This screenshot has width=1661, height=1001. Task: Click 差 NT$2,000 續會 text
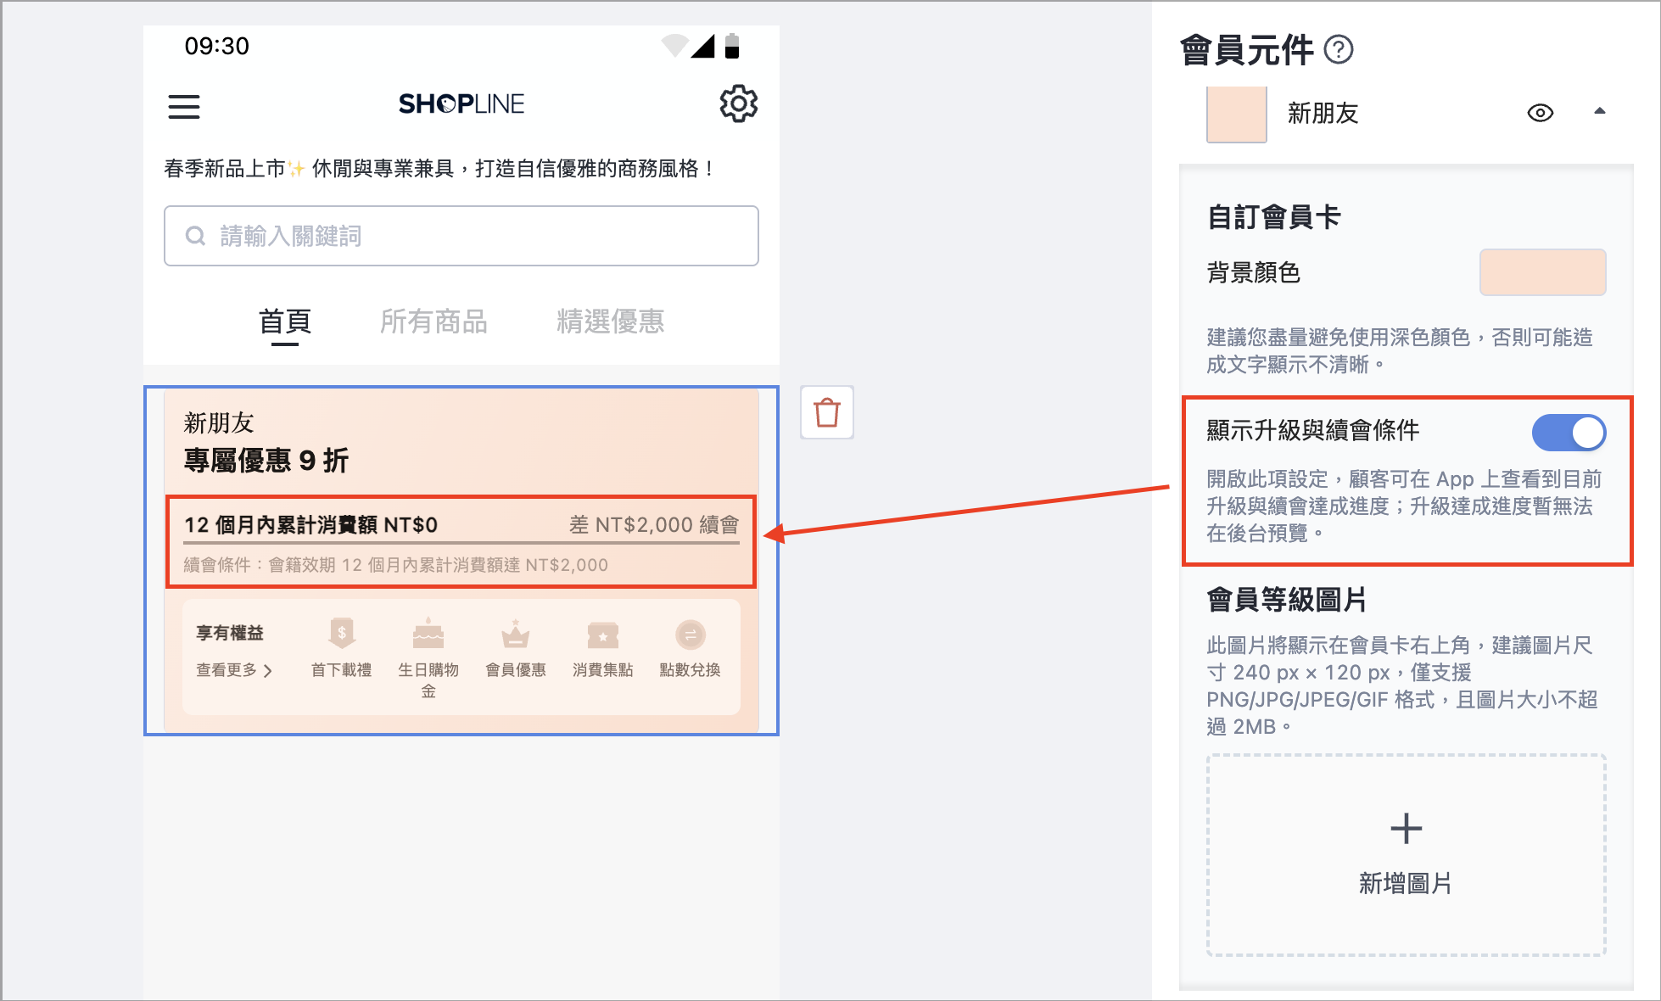654,525
